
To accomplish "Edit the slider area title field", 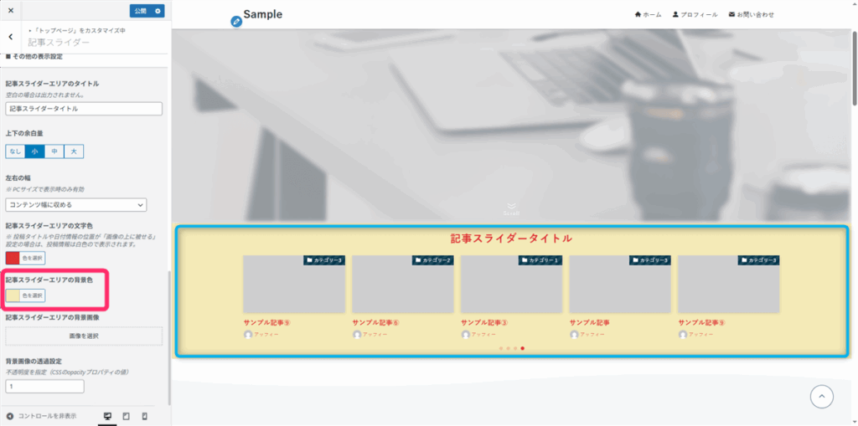I will (84, 109).
